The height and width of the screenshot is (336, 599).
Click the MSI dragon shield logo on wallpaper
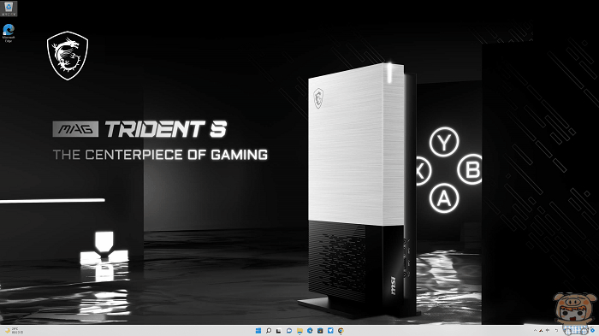click(68, 56)
